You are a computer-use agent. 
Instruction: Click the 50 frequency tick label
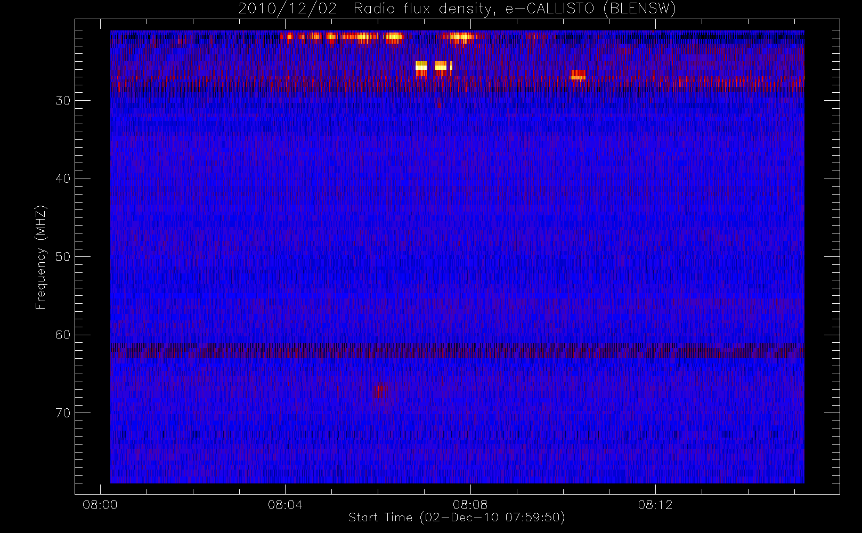point(63,257)
